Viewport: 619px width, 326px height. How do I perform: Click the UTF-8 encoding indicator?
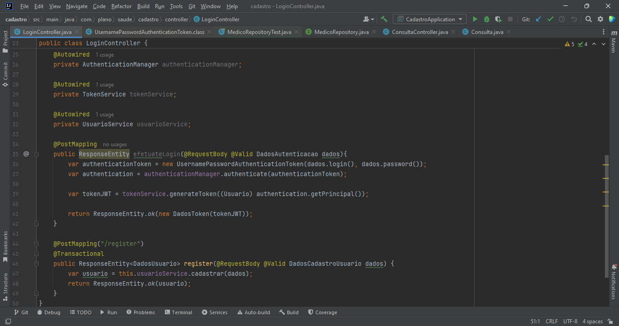[570, 321]
